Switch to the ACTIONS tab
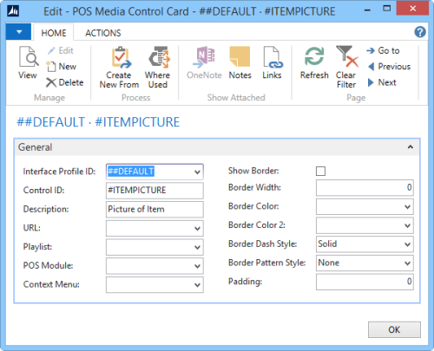434x351 pixels. coord(103,33)
